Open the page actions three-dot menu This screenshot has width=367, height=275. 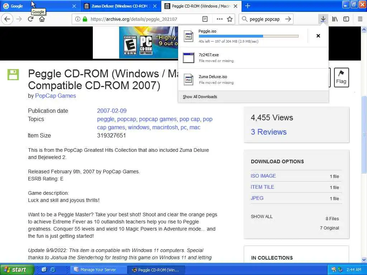pyautogui.click(x=220, y=19)
